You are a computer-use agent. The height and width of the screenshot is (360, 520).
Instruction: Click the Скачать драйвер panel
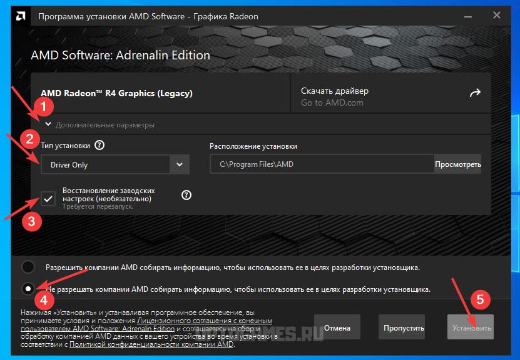[390, 93]
